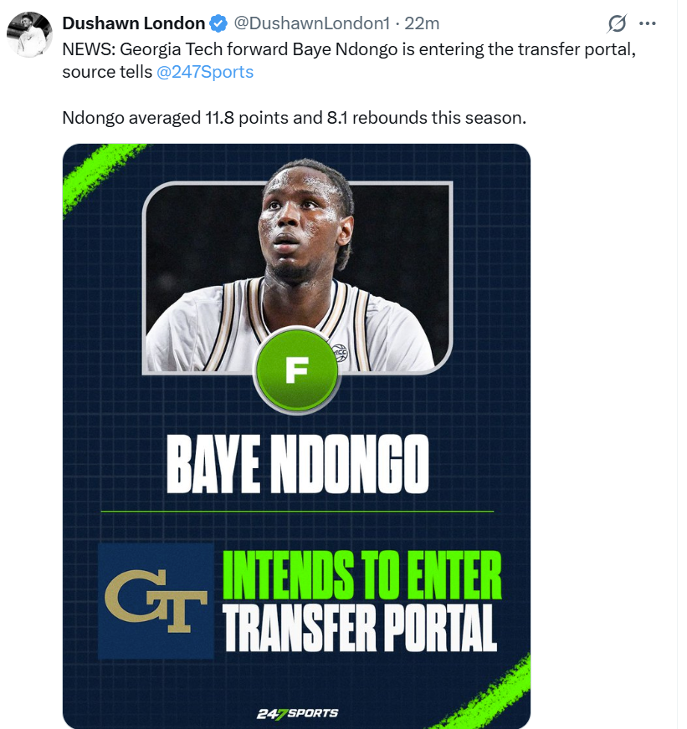687x729 pixels.
Task: Click the NEWS: Georgia Tech forward sentence
Action: (349, 60)
